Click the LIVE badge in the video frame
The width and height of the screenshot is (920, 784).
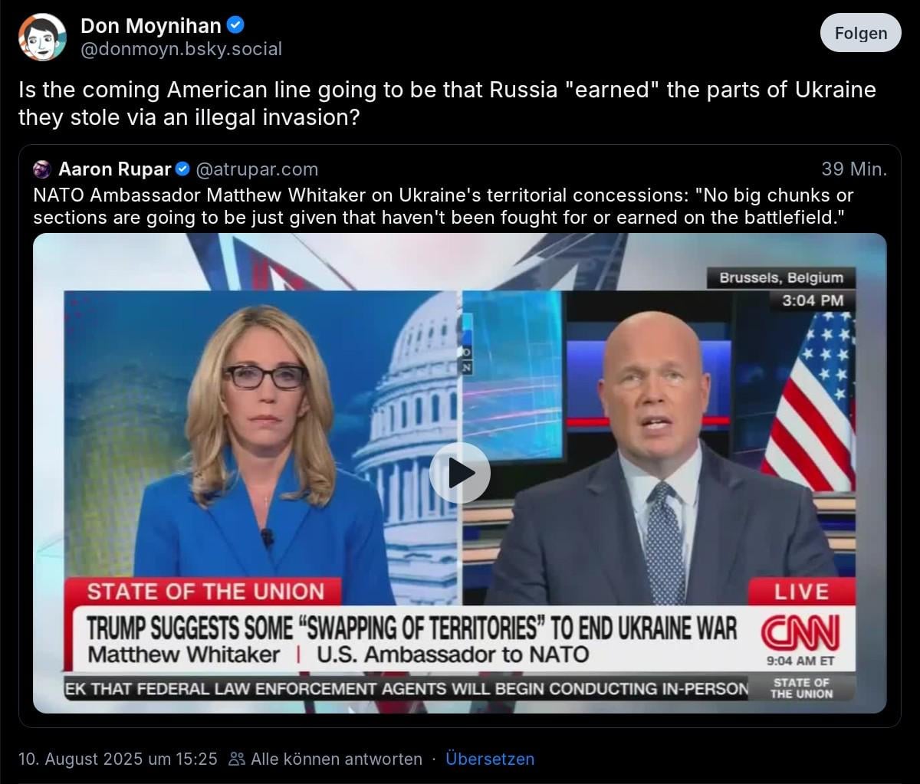tap(801, 592)
